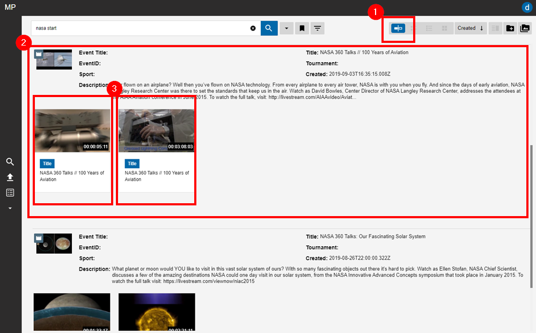Open the sidebar search icon
The image size is (536, 333).
click(x=10, y=162)
